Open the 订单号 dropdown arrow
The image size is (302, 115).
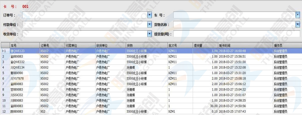pyautogui.click(x=150, y=15)
